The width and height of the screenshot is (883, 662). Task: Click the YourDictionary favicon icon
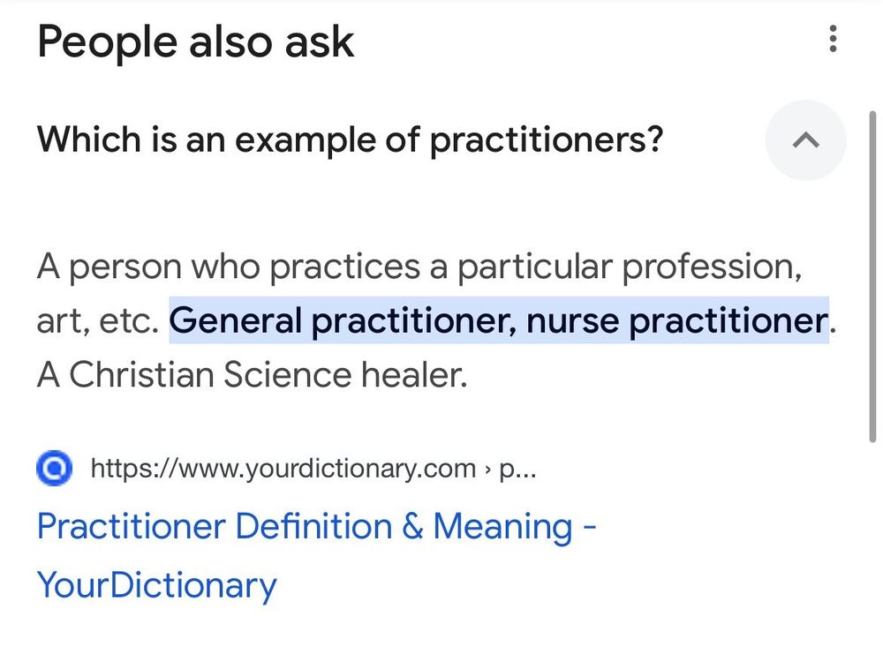(x=55, y=468)
